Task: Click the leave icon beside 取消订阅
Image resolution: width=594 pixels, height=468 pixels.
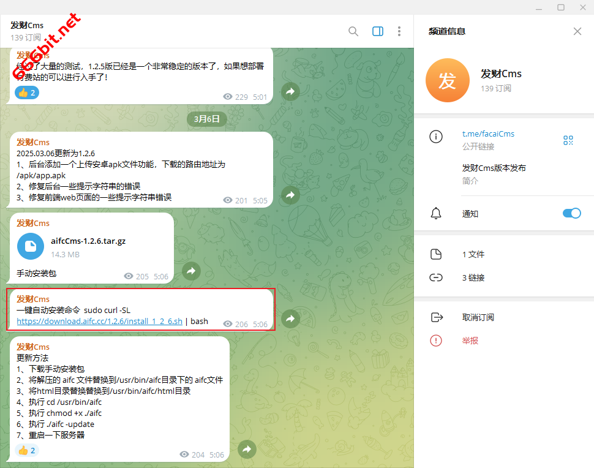Action: click(437, 317)
